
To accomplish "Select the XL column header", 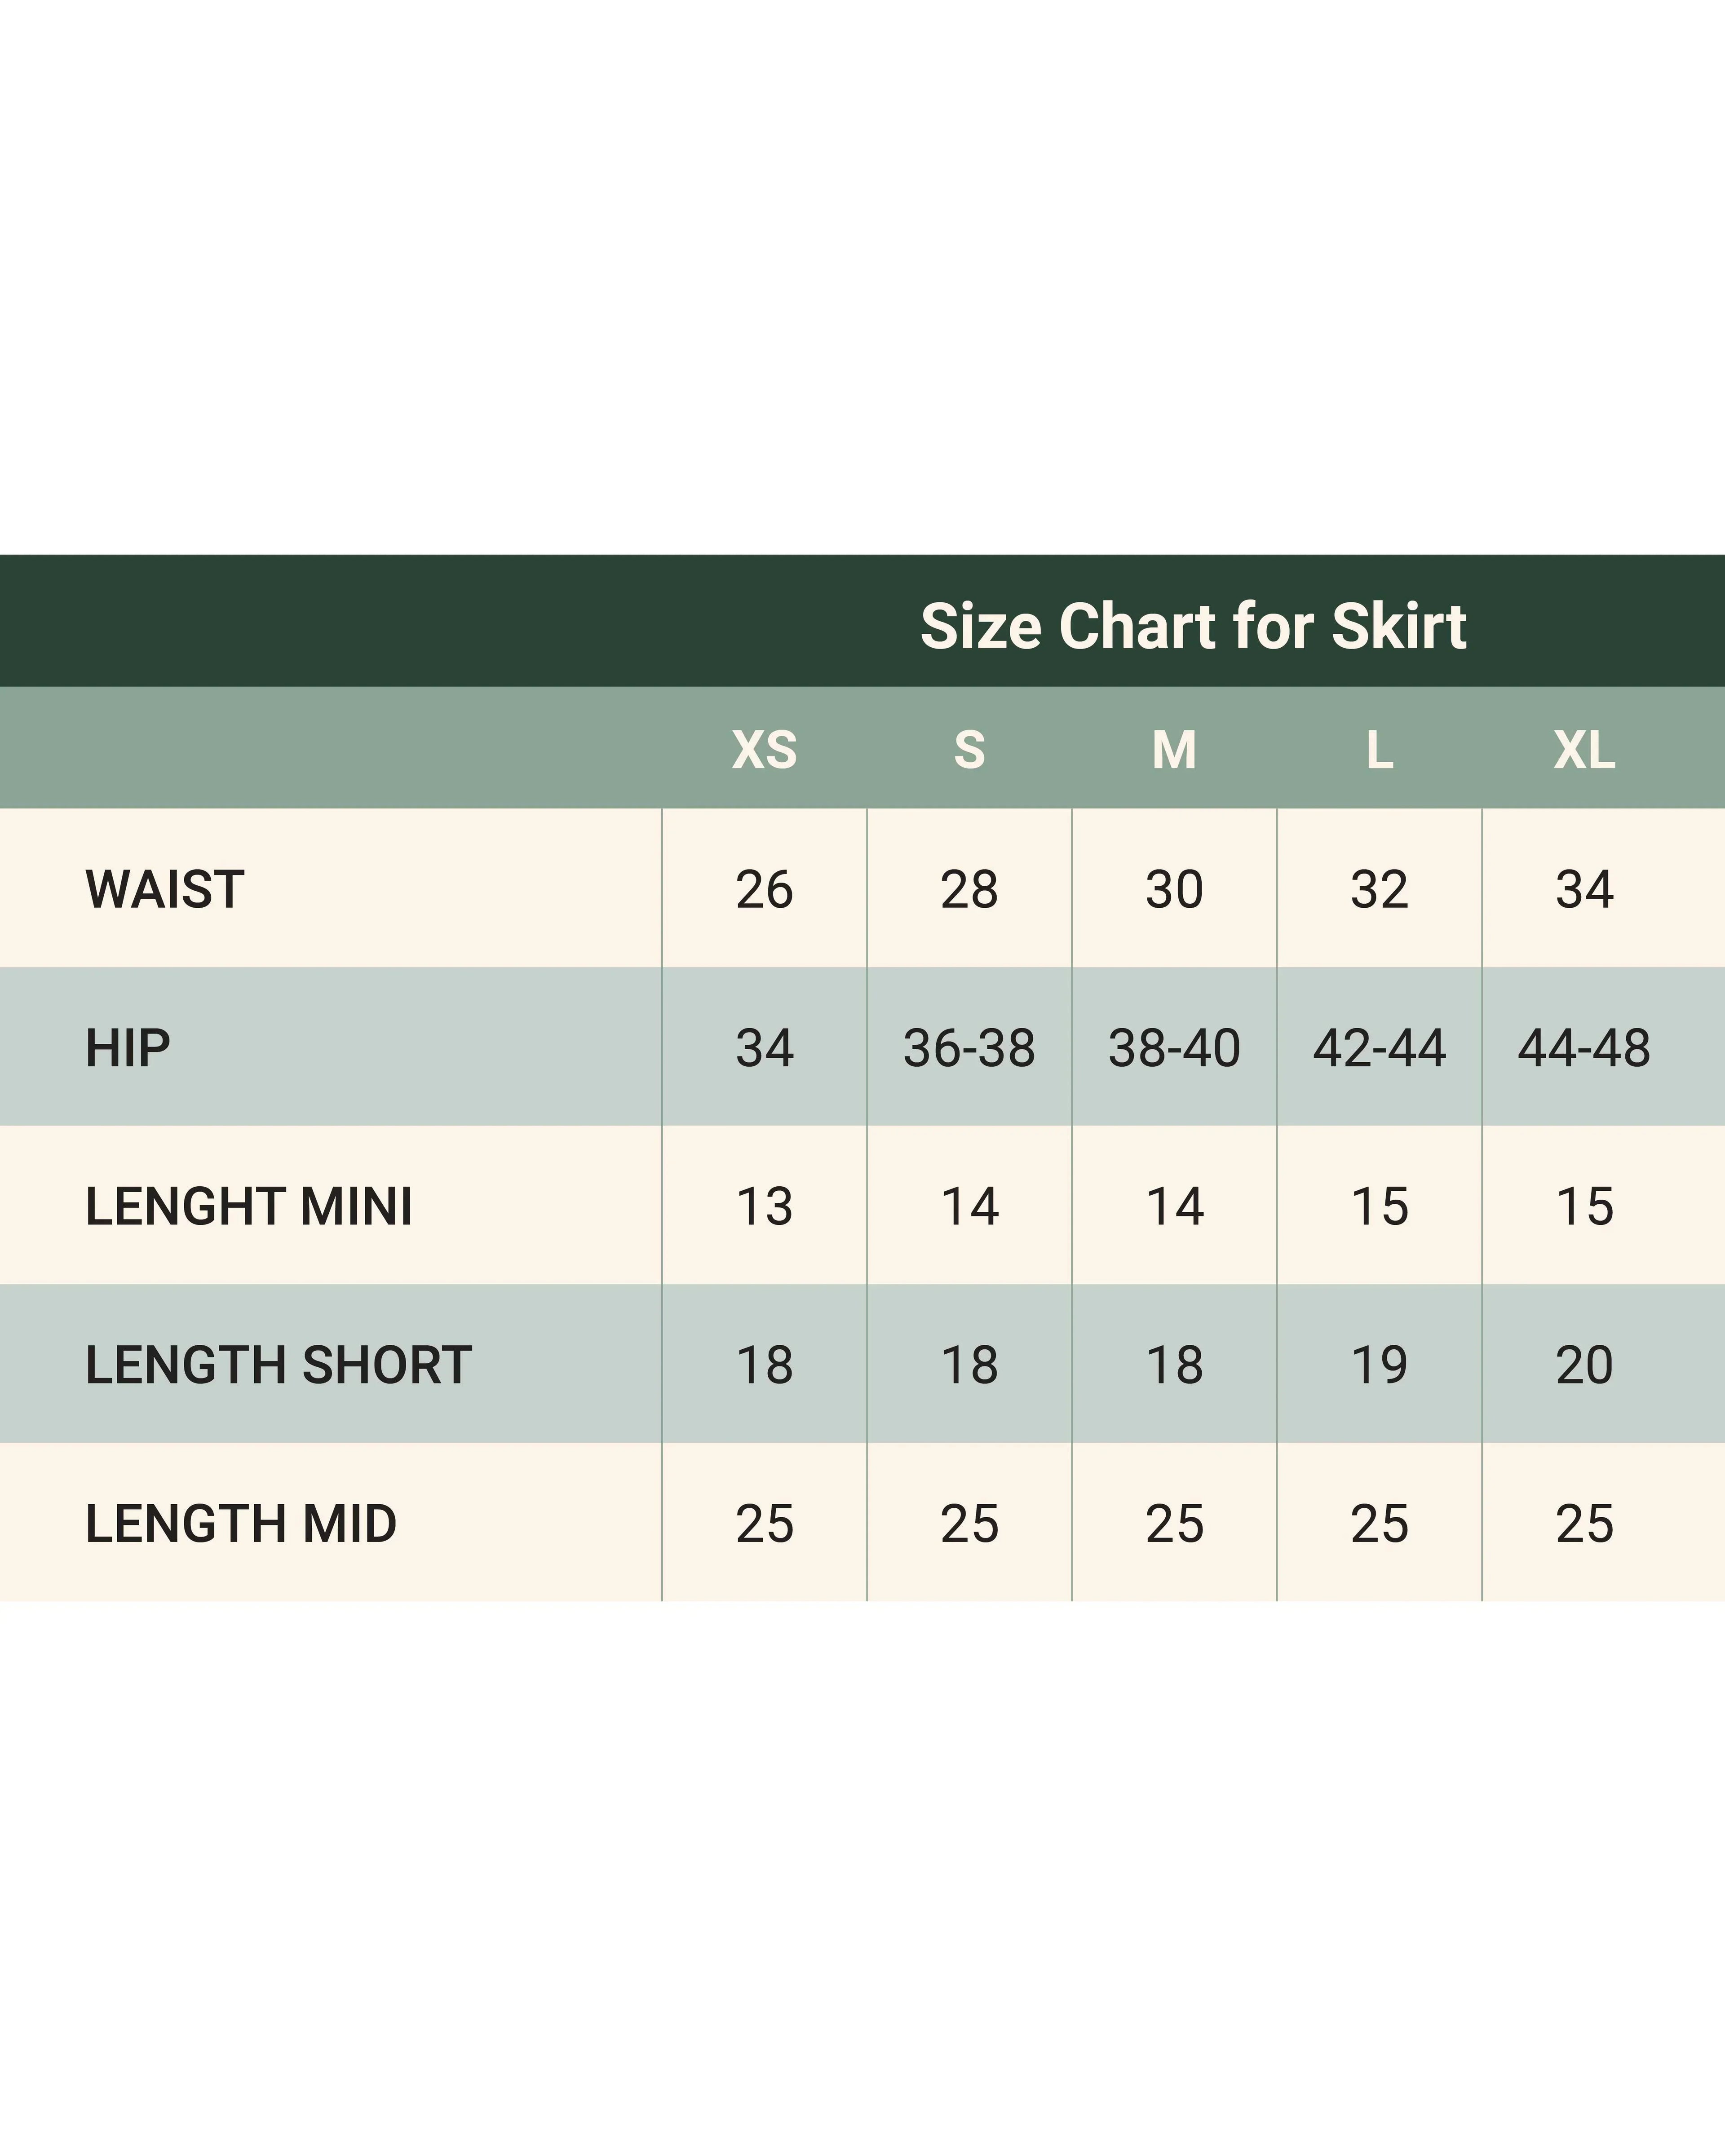I will click(1584, 750).
